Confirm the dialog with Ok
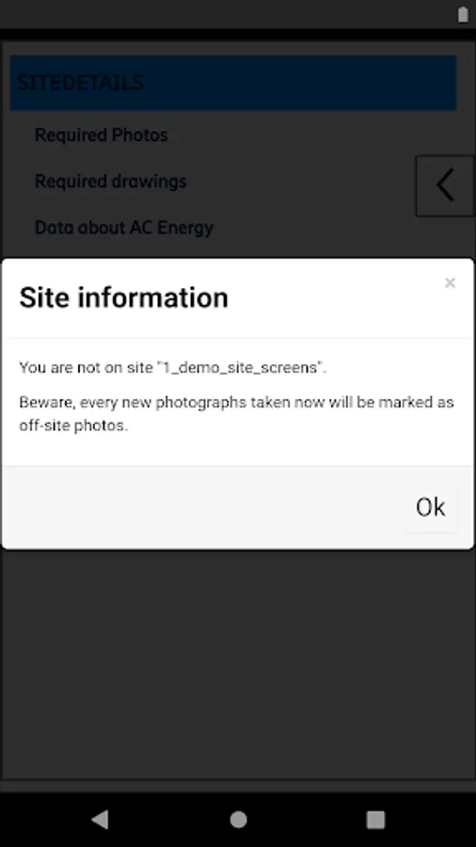The width and height of the screenshot is (476, 847). click(430, 507)
